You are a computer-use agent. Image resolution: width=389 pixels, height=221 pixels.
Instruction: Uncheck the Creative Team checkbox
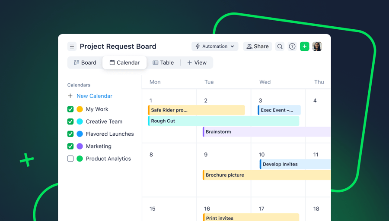70,121
